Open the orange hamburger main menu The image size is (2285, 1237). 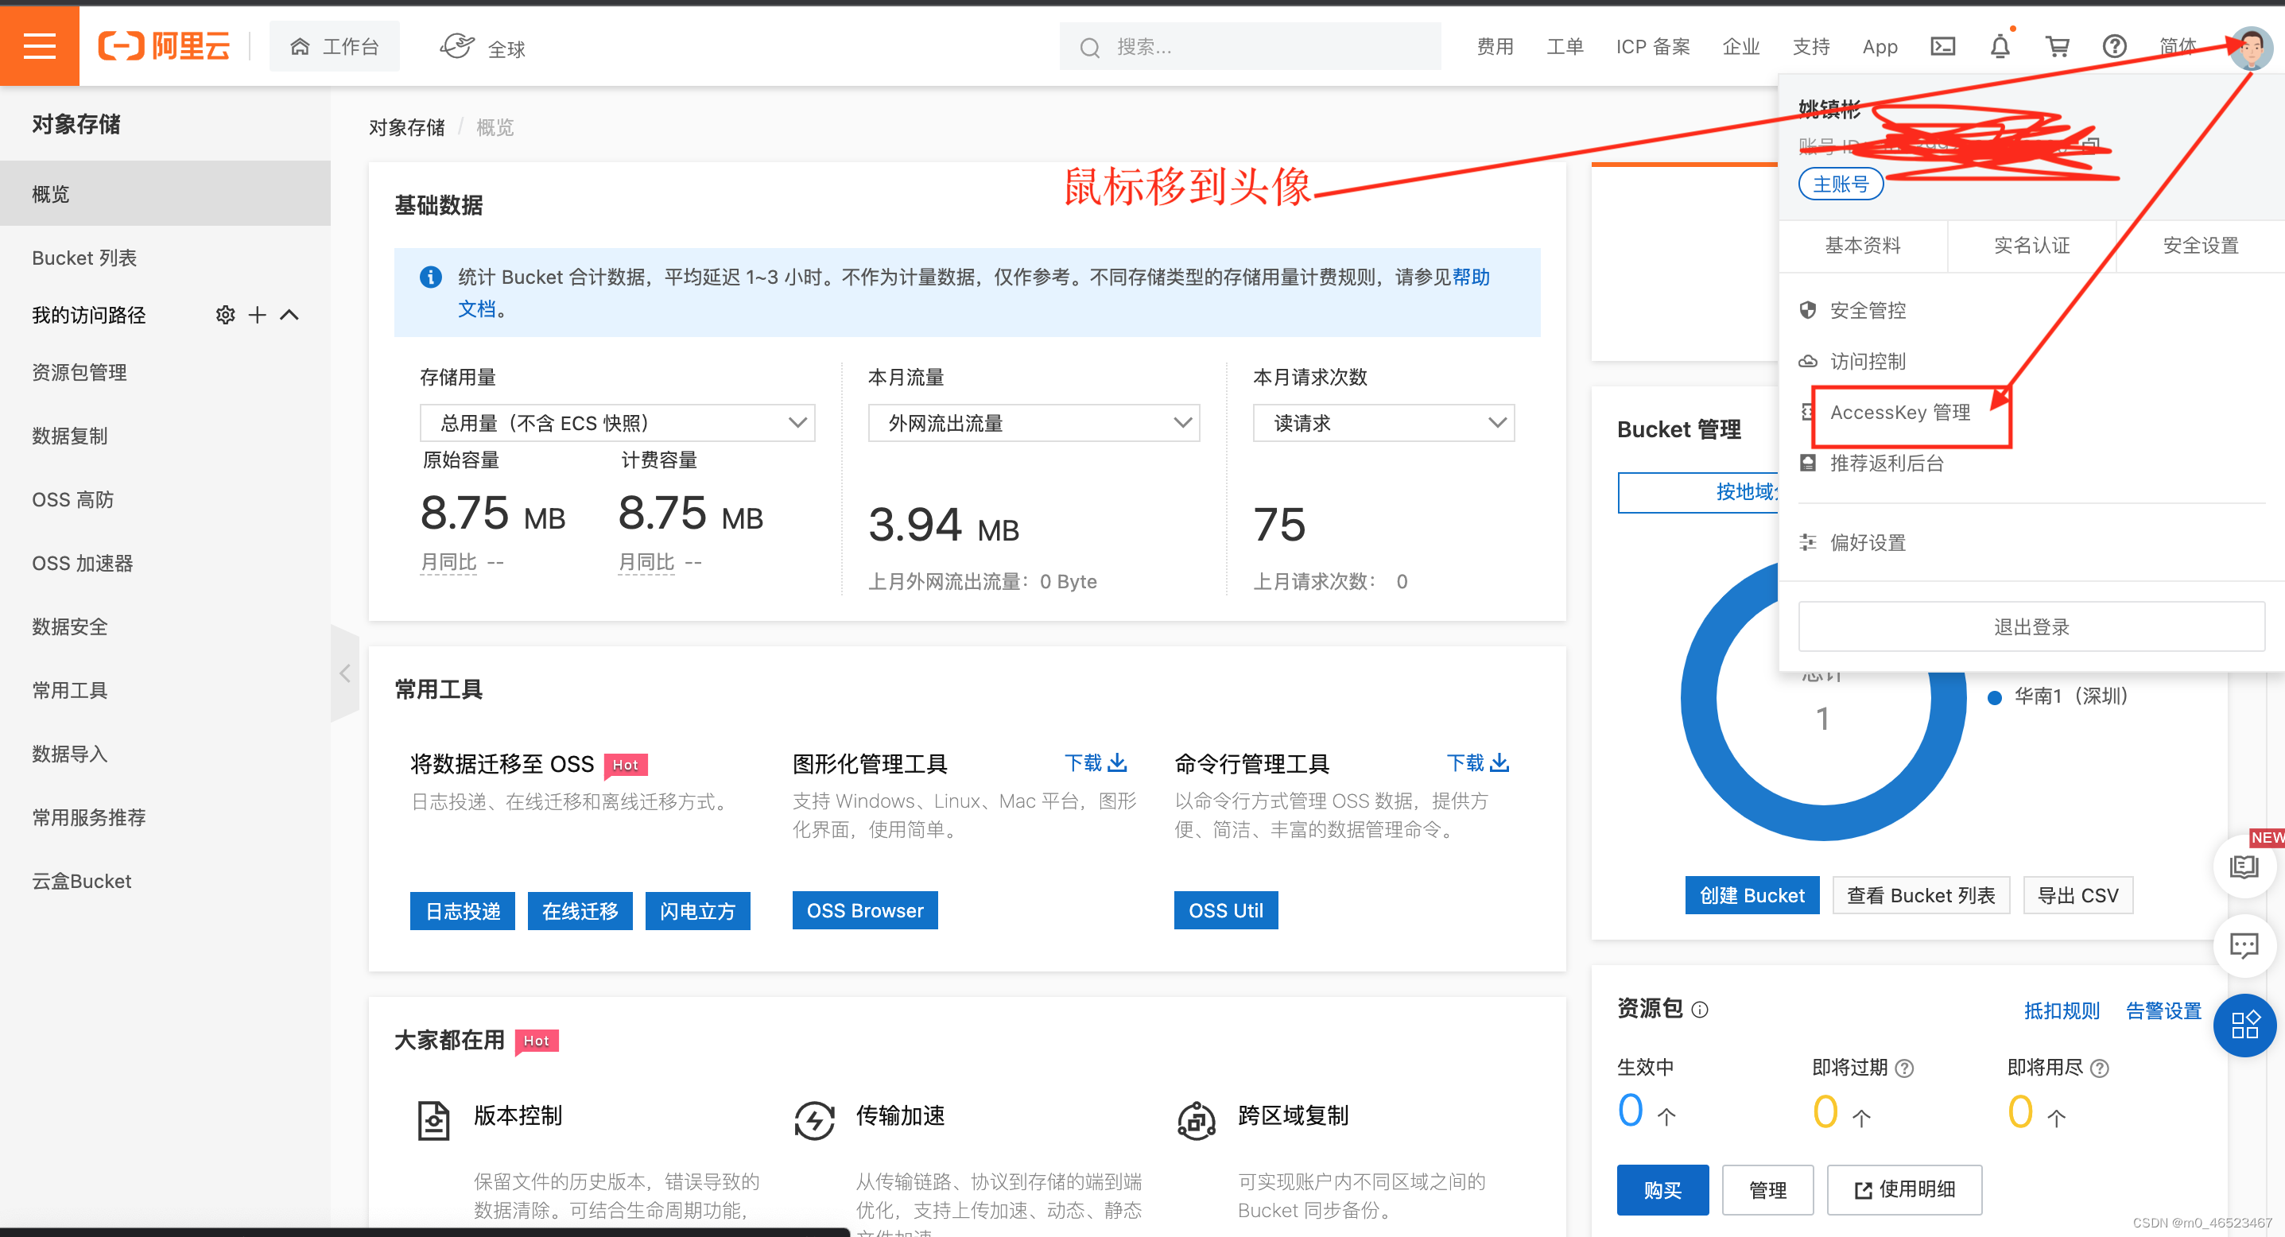pyautogui.click(x=39, y=45)
